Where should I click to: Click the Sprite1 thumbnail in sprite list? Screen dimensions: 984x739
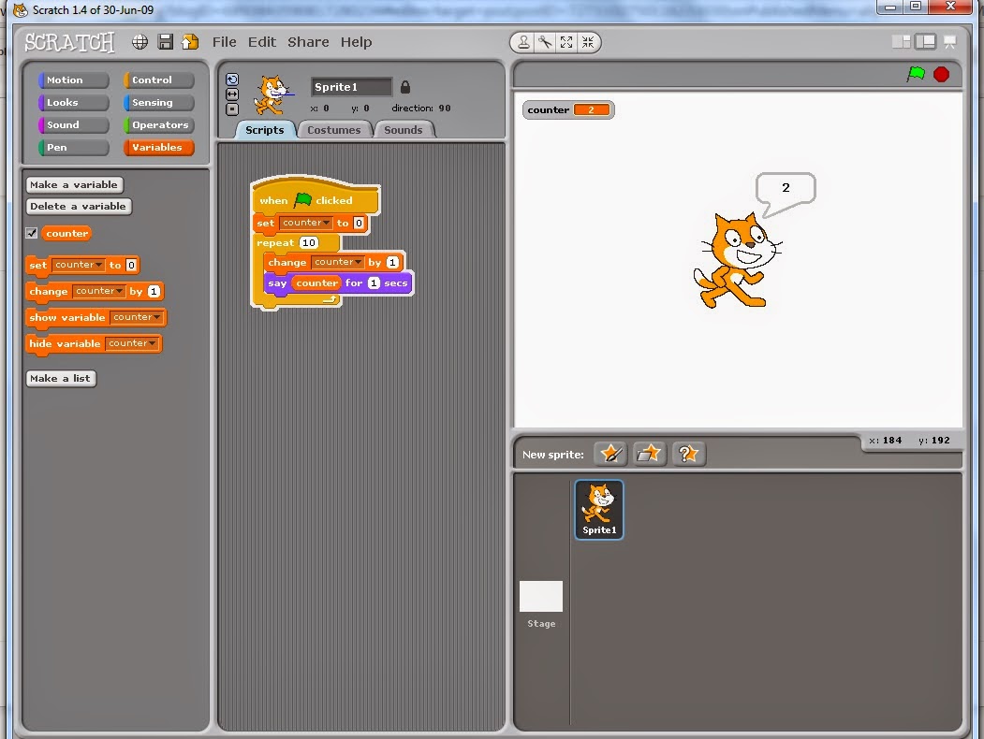click(x=599, y=509)
